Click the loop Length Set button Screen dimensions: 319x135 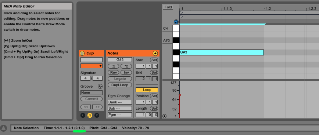[x=154, y=109]
